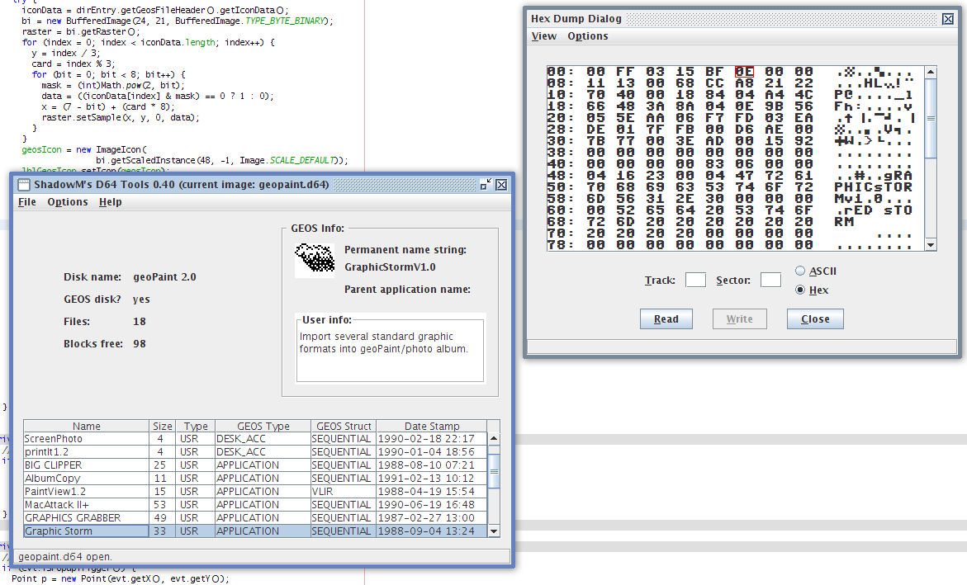This screenshot has width=967, height=585.
Task: Click the D64 Tools window system icon
Action: point(24,185)
